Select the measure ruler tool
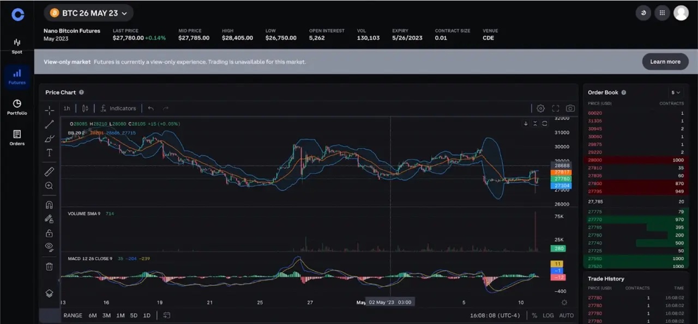This screenshot has width=698, height=324. coord(49,171)
